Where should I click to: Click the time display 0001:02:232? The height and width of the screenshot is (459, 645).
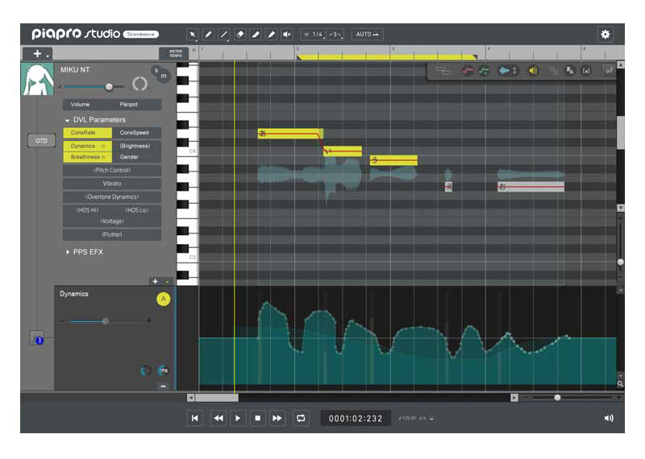(x=356, y=418)
